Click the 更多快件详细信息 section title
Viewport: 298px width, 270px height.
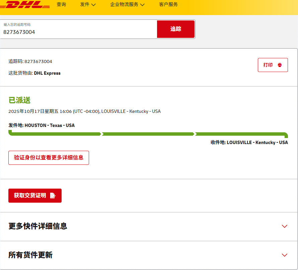pos(38,226)
